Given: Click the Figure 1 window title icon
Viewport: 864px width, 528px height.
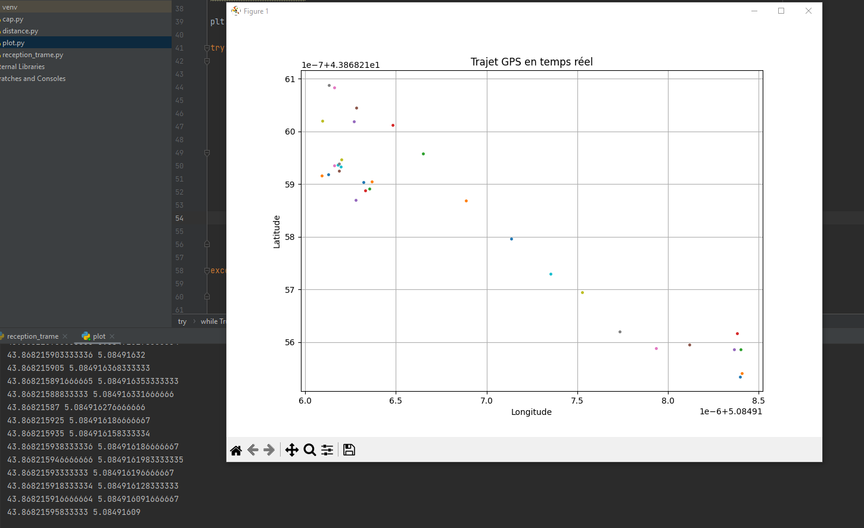Looking at the screenshot, I should coord(236,11).
